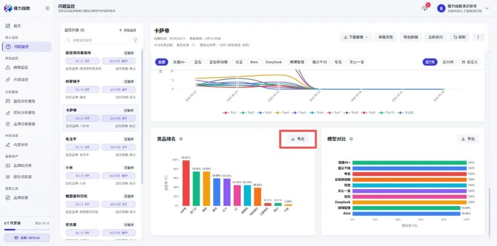Image resolution: width=497 pixels, height=246 pixels.
Task: Select the 豆包 model tab
Action: [x=198, y=62]
